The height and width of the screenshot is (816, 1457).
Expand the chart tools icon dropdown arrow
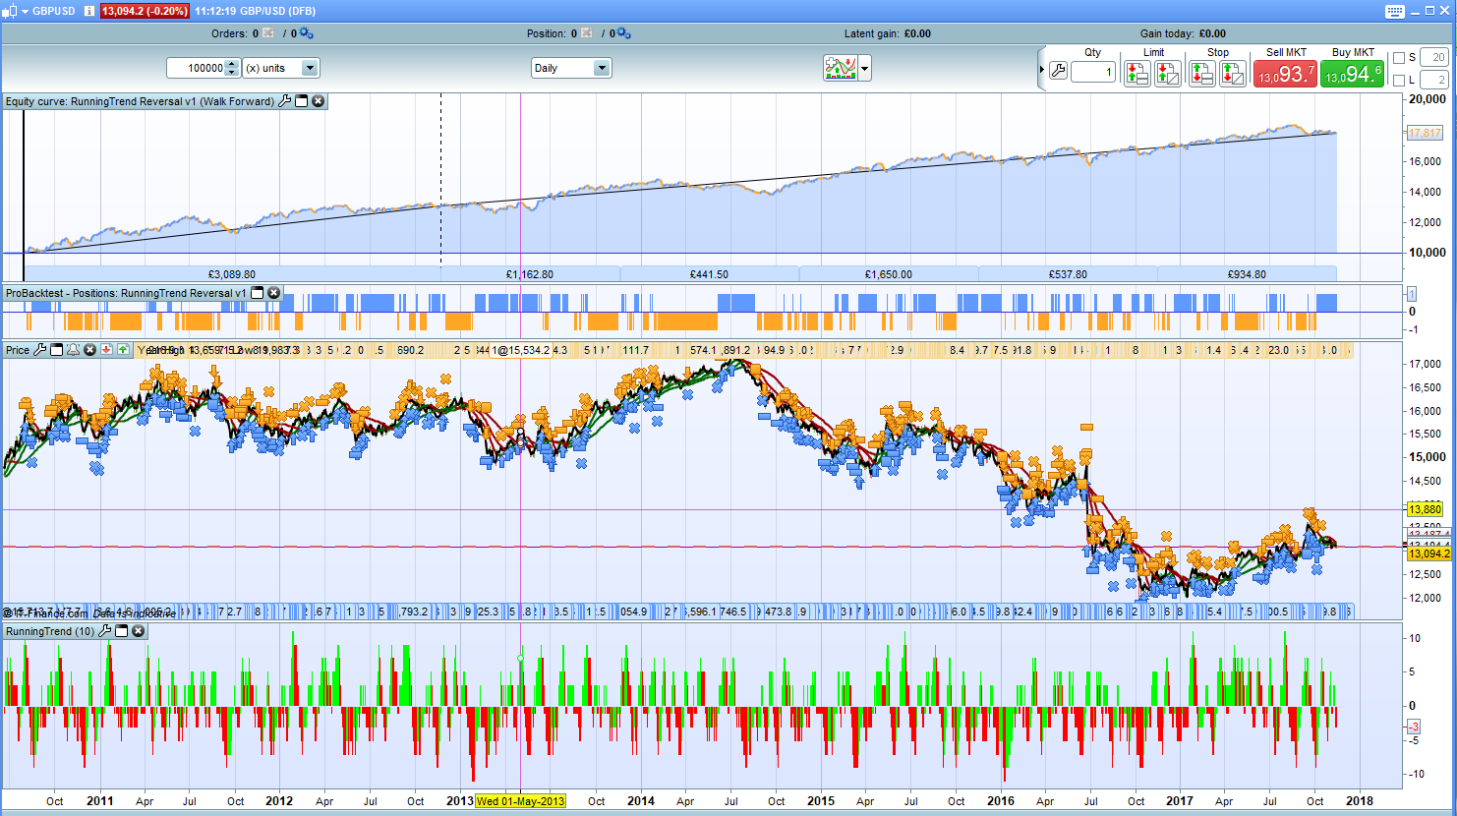[x=865, y=69]
